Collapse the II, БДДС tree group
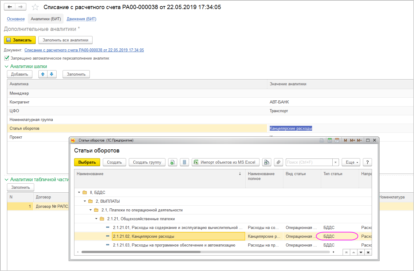 [x=79, y=192]
